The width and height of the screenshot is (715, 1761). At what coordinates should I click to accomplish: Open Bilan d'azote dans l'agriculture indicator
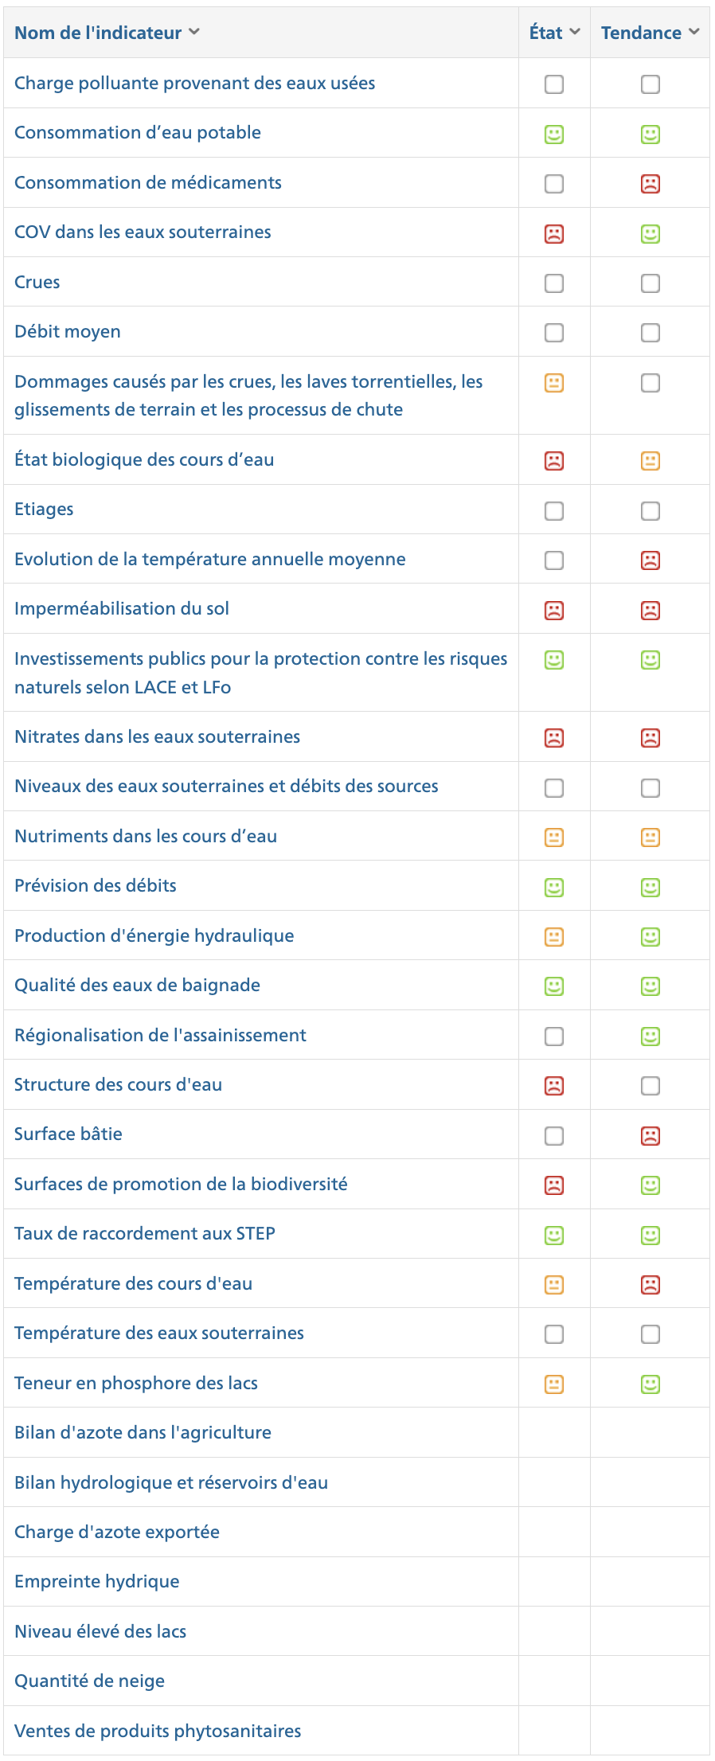click(x=143, y=1433)
